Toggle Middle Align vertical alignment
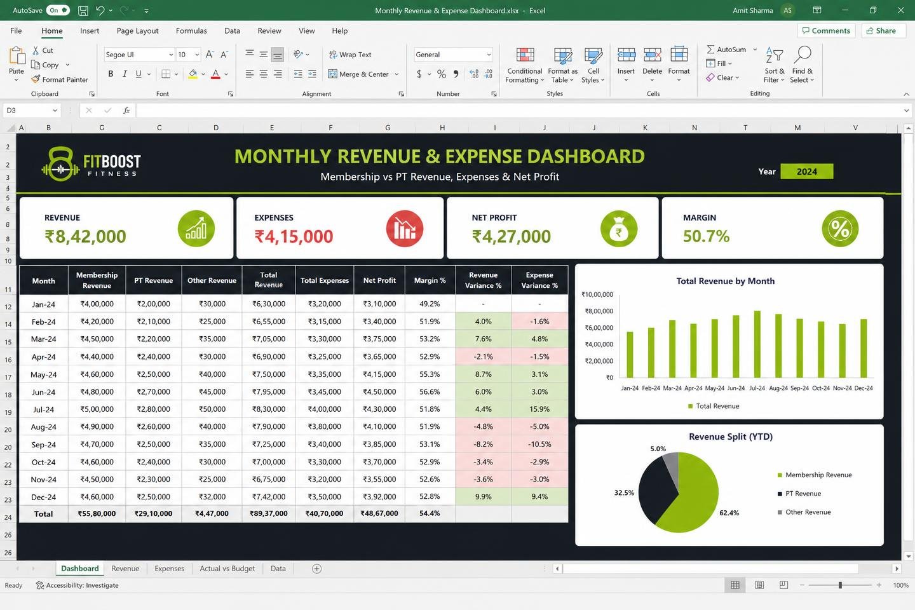 (264, 55)
